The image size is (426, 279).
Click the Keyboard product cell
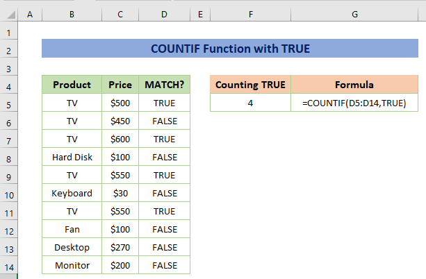72,193
